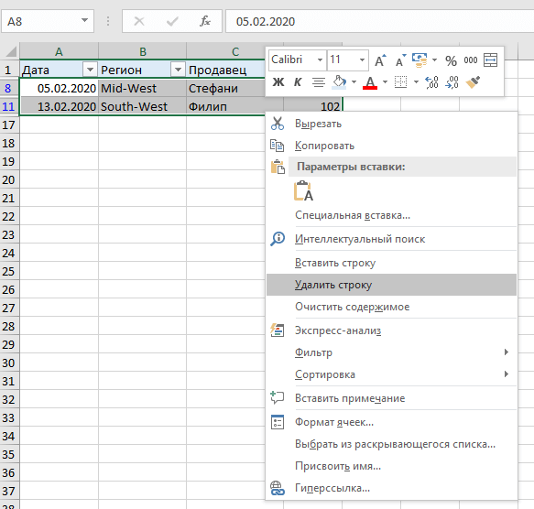Open the Name Box dropdown arrow
Image resolution: width=534 pixels, height=509 pixels.
84,20
